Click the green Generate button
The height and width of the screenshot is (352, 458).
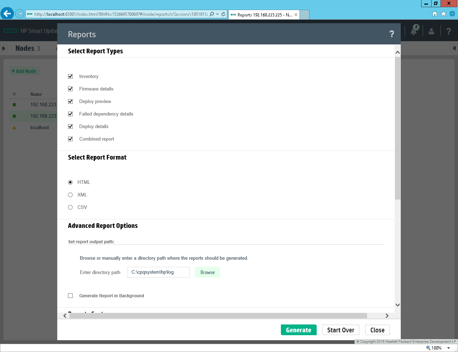click(298, 330)
